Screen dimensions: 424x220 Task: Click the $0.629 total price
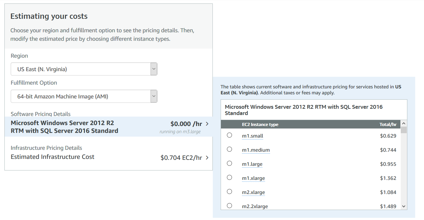click(388, 136)
